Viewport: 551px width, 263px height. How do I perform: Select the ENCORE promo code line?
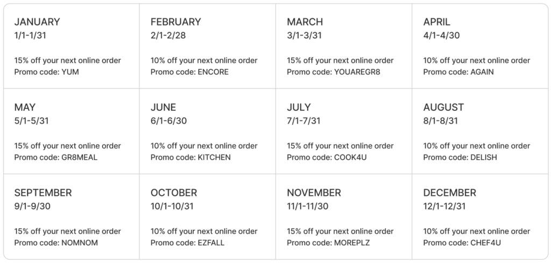189,72
